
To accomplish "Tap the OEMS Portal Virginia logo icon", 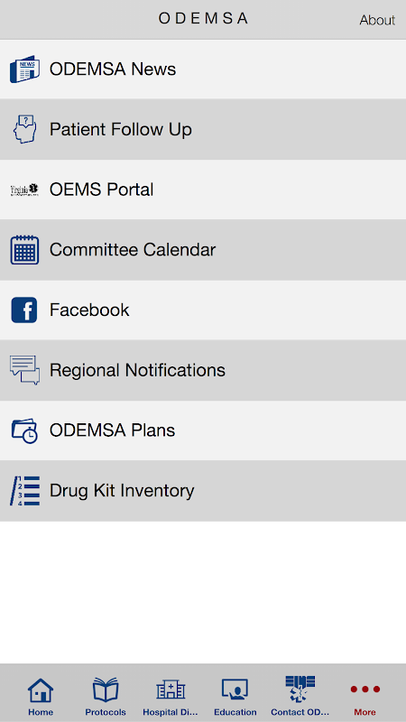I will tap(25, 190).
